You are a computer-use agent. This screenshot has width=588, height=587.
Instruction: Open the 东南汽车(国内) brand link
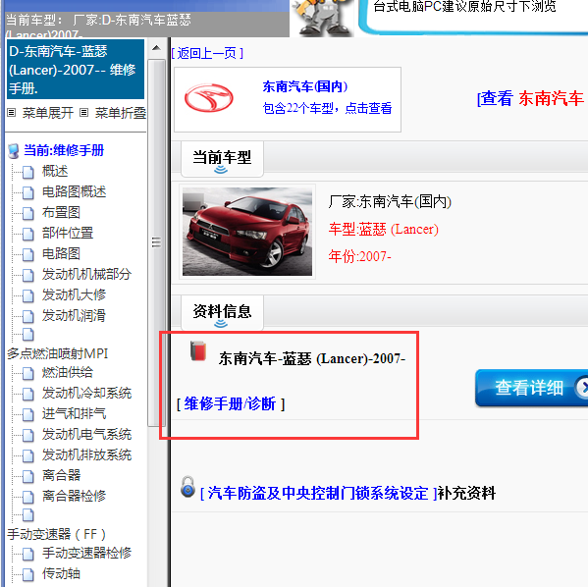coord(305,86)
